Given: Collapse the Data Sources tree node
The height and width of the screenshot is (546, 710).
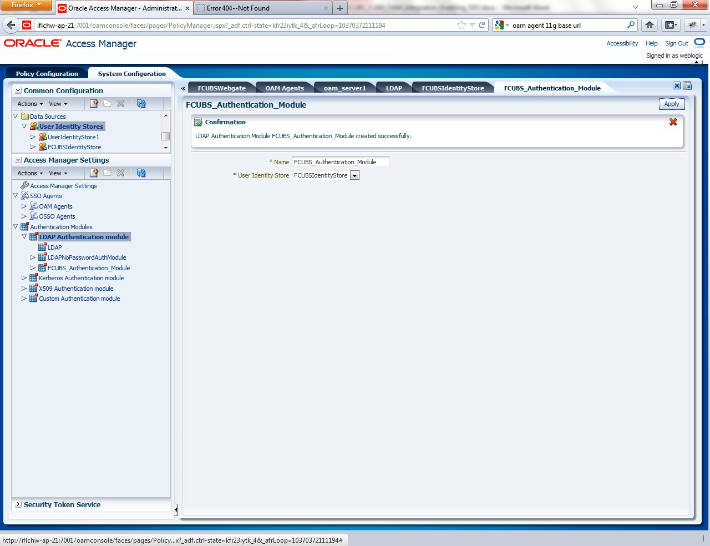Looking at the screenshot, I should tap(16, 116).
